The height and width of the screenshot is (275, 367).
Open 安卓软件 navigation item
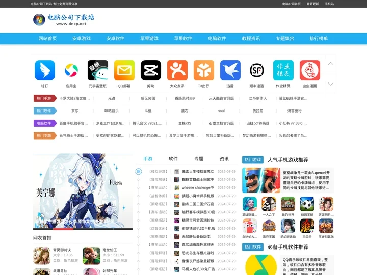pyautogui.click(x=115, y=38)
